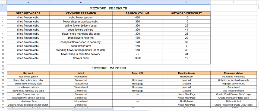This screenshot has height=111, width=259.
Task: Click search volume value 480
Action: (x=137, y=17)
